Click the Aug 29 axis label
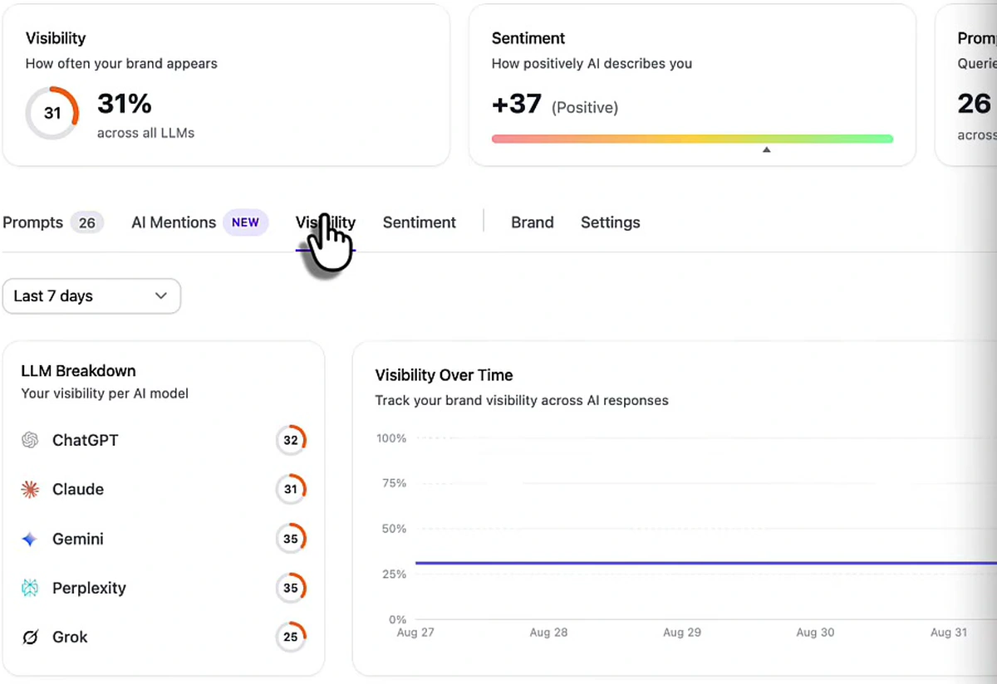The image size is (997, 684). tap(682, 633)
